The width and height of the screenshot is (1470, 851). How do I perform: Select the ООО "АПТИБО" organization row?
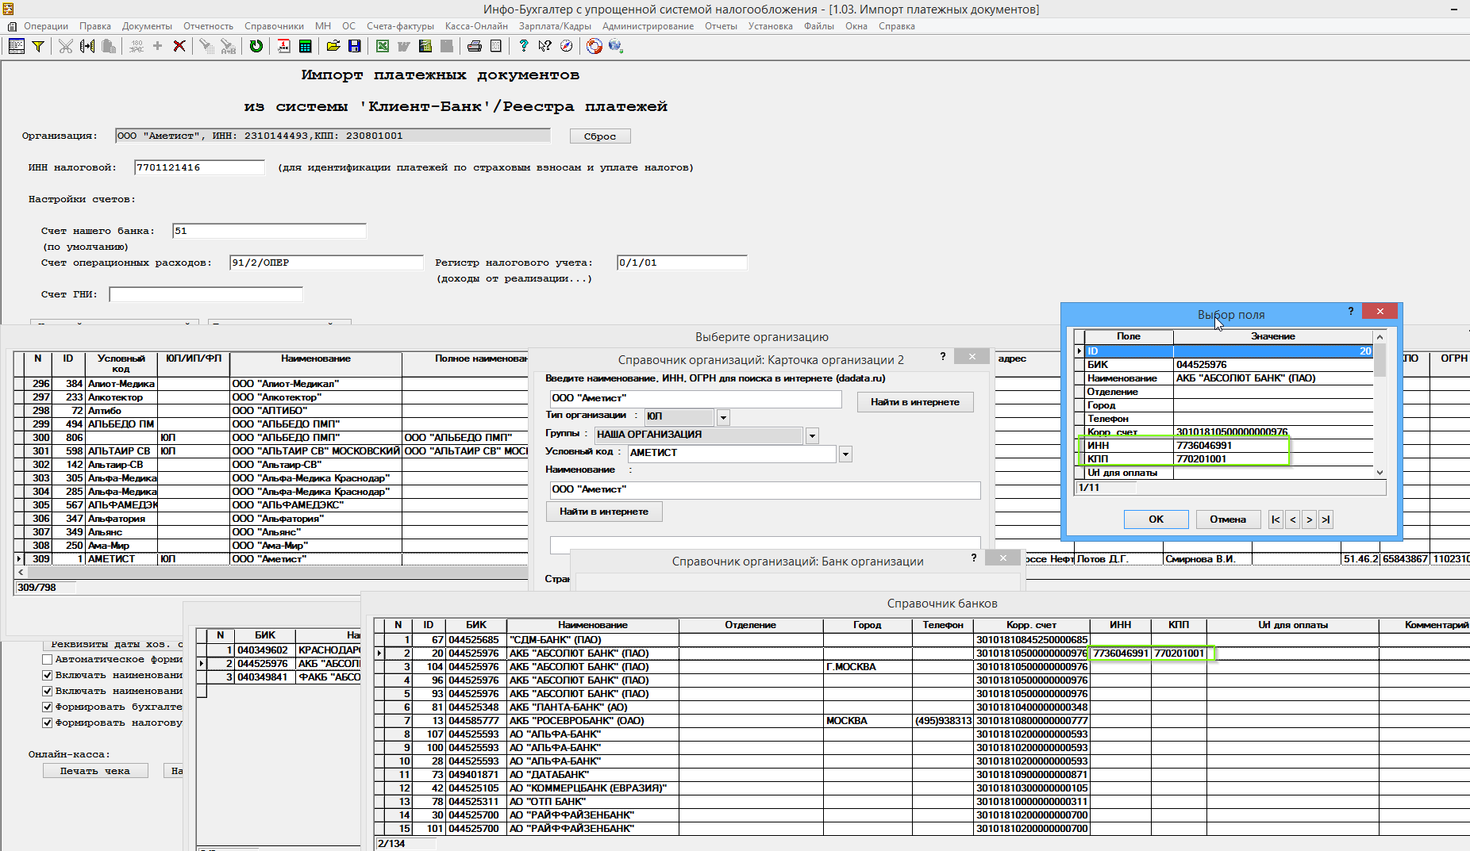coord(271,411)
